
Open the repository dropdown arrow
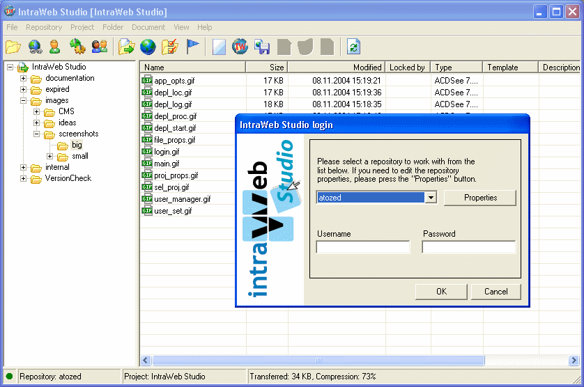coord(431,198)
